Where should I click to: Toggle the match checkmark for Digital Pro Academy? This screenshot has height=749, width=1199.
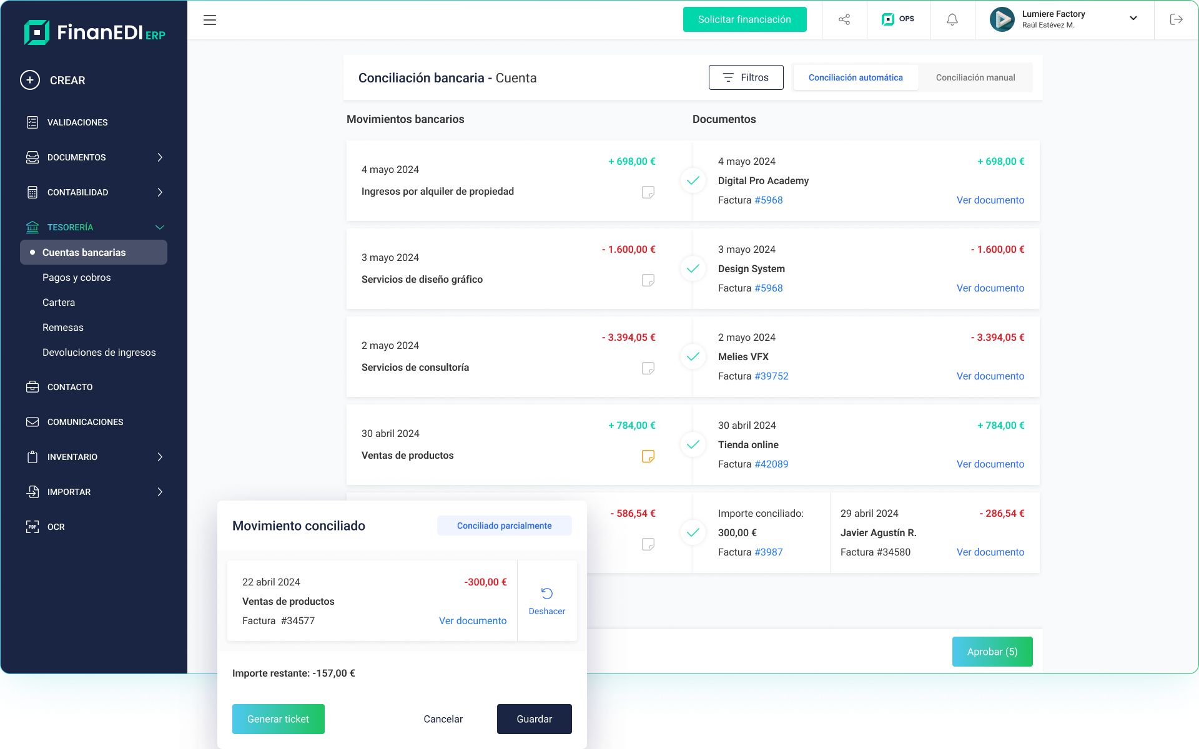point(693,180)
